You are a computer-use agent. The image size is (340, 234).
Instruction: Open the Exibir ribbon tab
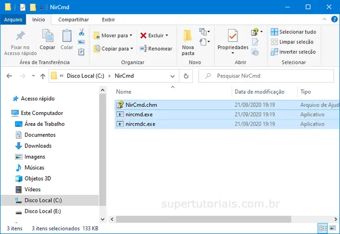point(108,20)
